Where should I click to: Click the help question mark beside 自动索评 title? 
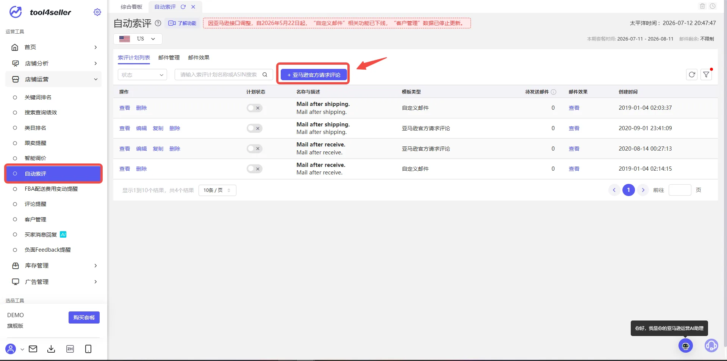(x=158, y=23)
